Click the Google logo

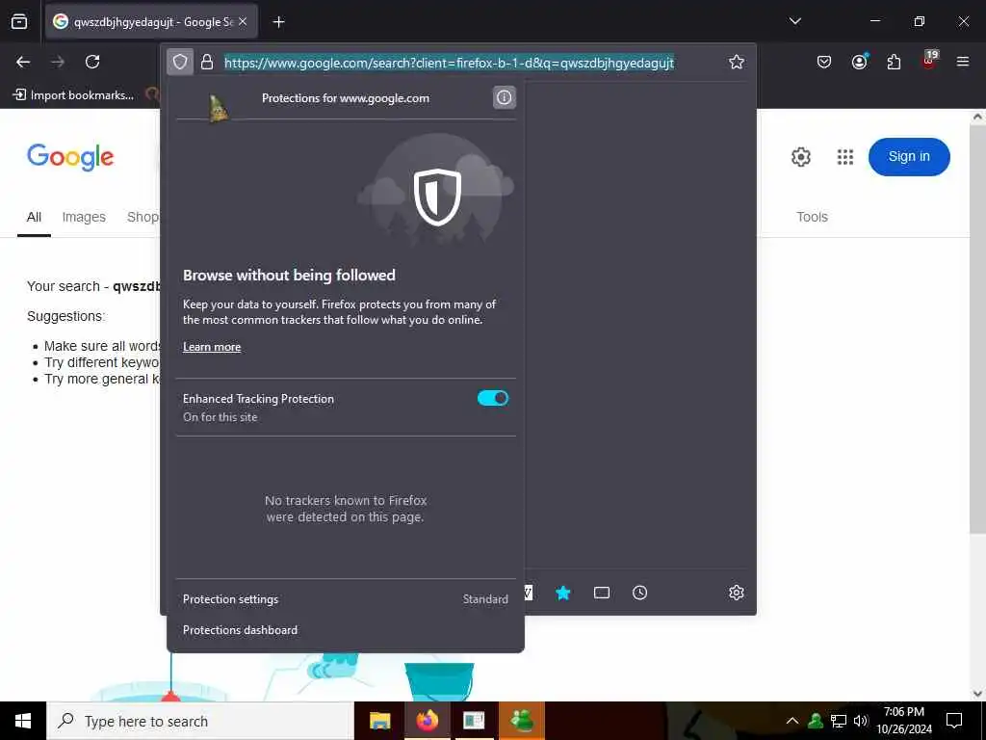coord(70,157)
